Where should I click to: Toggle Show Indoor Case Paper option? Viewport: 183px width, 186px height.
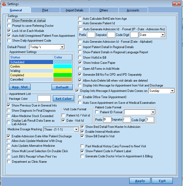pyautogui.click(x=80, y=63)
